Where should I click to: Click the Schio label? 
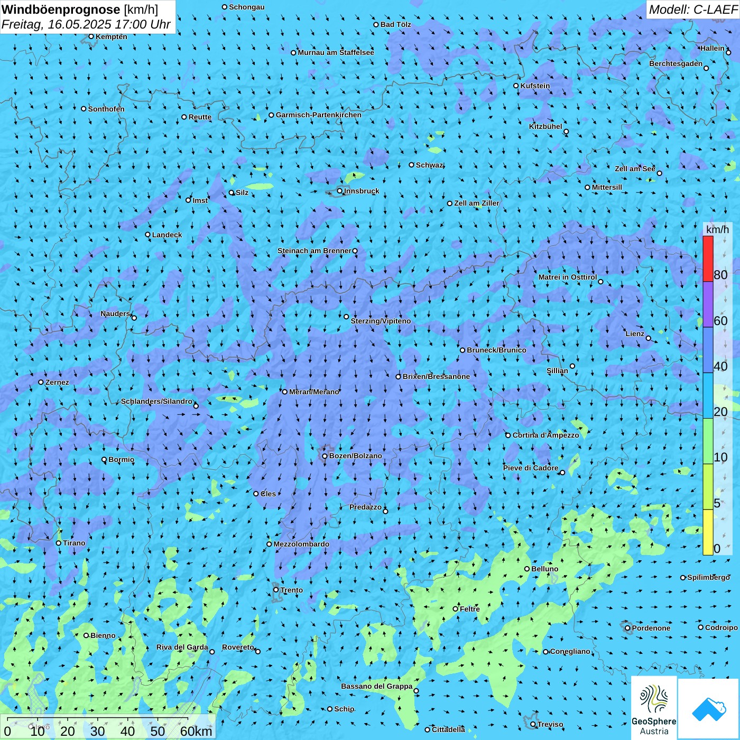click(x=344, y=709)
